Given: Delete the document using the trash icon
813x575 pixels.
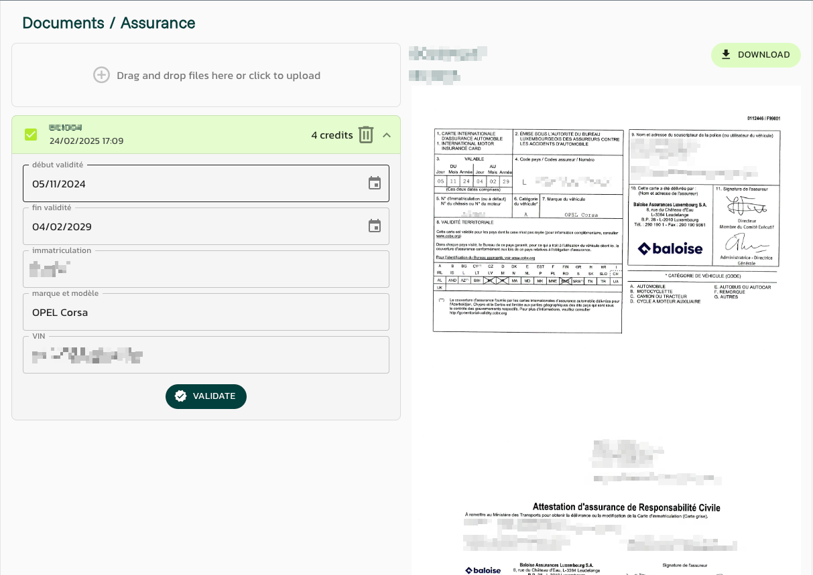Looking at the screenshot, I should [x=365, y=135].
